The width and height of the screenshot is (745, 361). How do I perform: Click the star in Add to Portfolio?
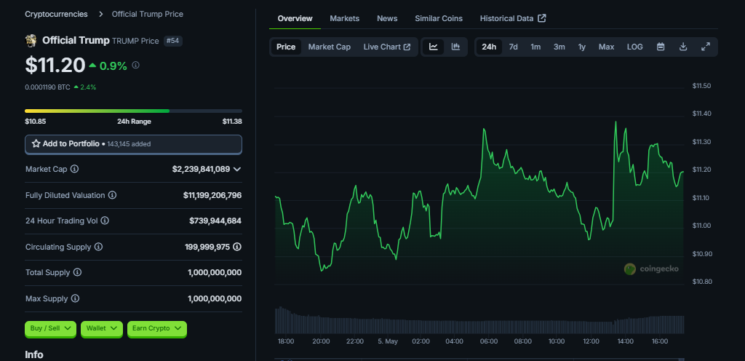[x=36, y=143]
